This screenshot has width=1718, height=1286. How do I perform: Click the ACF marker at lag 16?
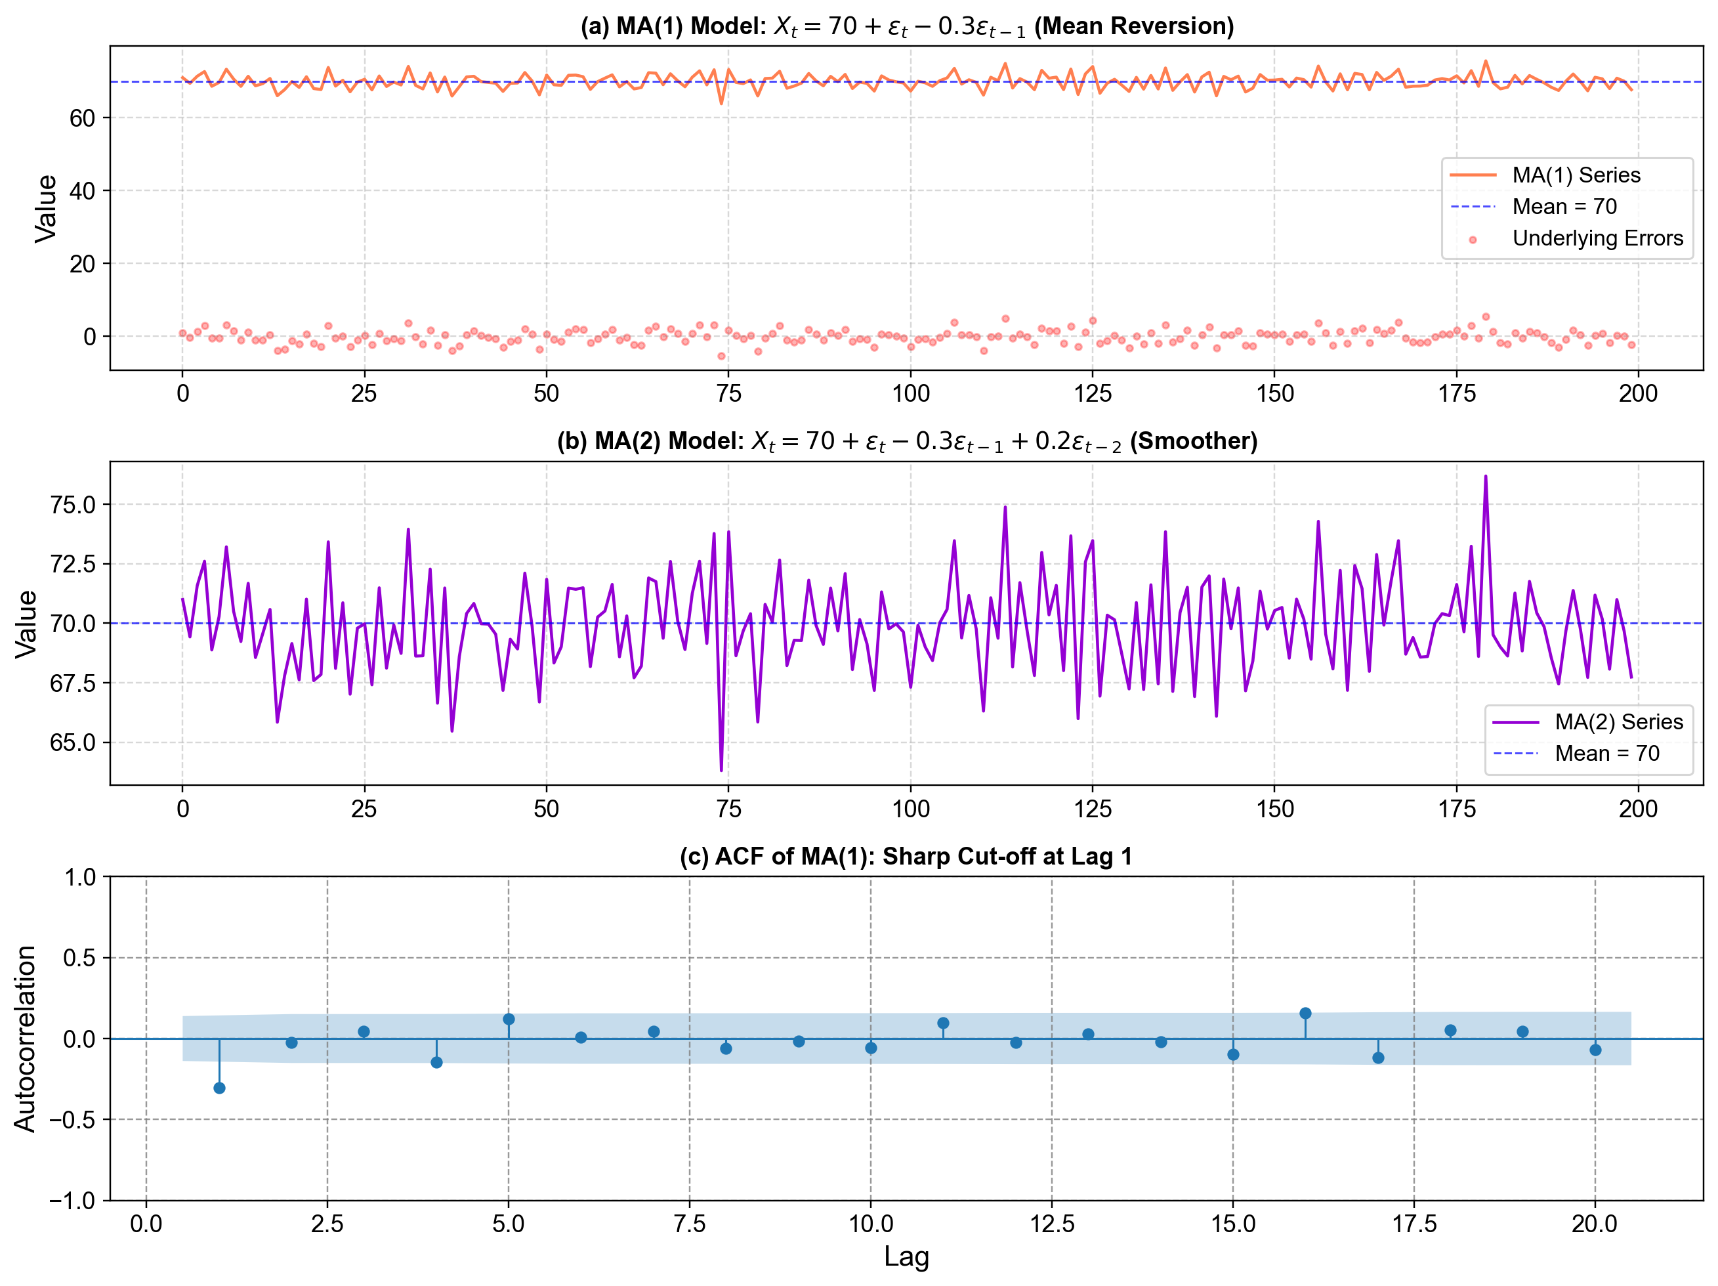point(1306,1014)
